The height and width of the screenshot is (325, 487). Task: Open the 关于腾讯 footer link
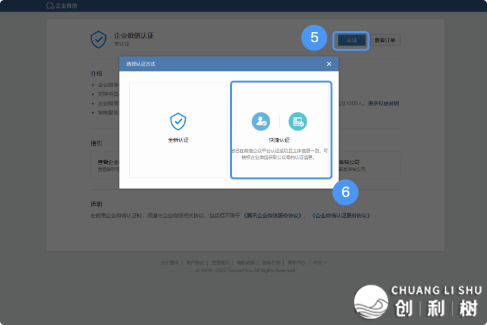[x=169, y=263]
